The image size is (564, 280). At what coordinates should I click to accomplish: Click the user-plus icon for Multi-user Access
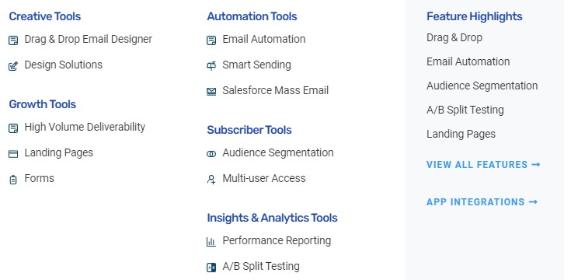(211, 180)
